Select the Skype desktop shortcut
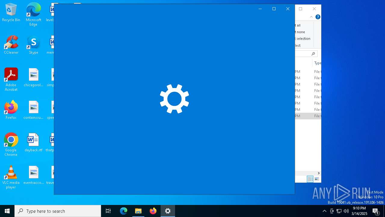 (x=33, y=45)
